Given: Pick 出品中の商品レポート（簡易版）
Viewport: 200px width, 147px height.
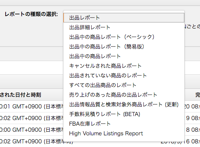Looking at the screenshot, I should pos(124,47).
